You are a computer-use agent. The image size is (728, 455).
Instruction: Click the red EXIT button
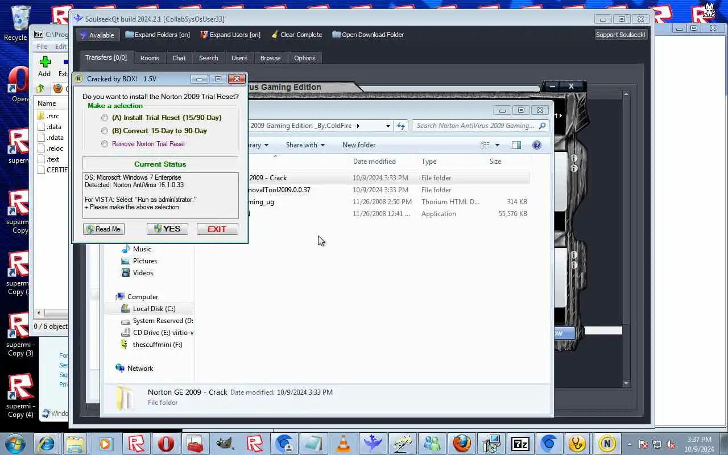click(x=217, y=229)
